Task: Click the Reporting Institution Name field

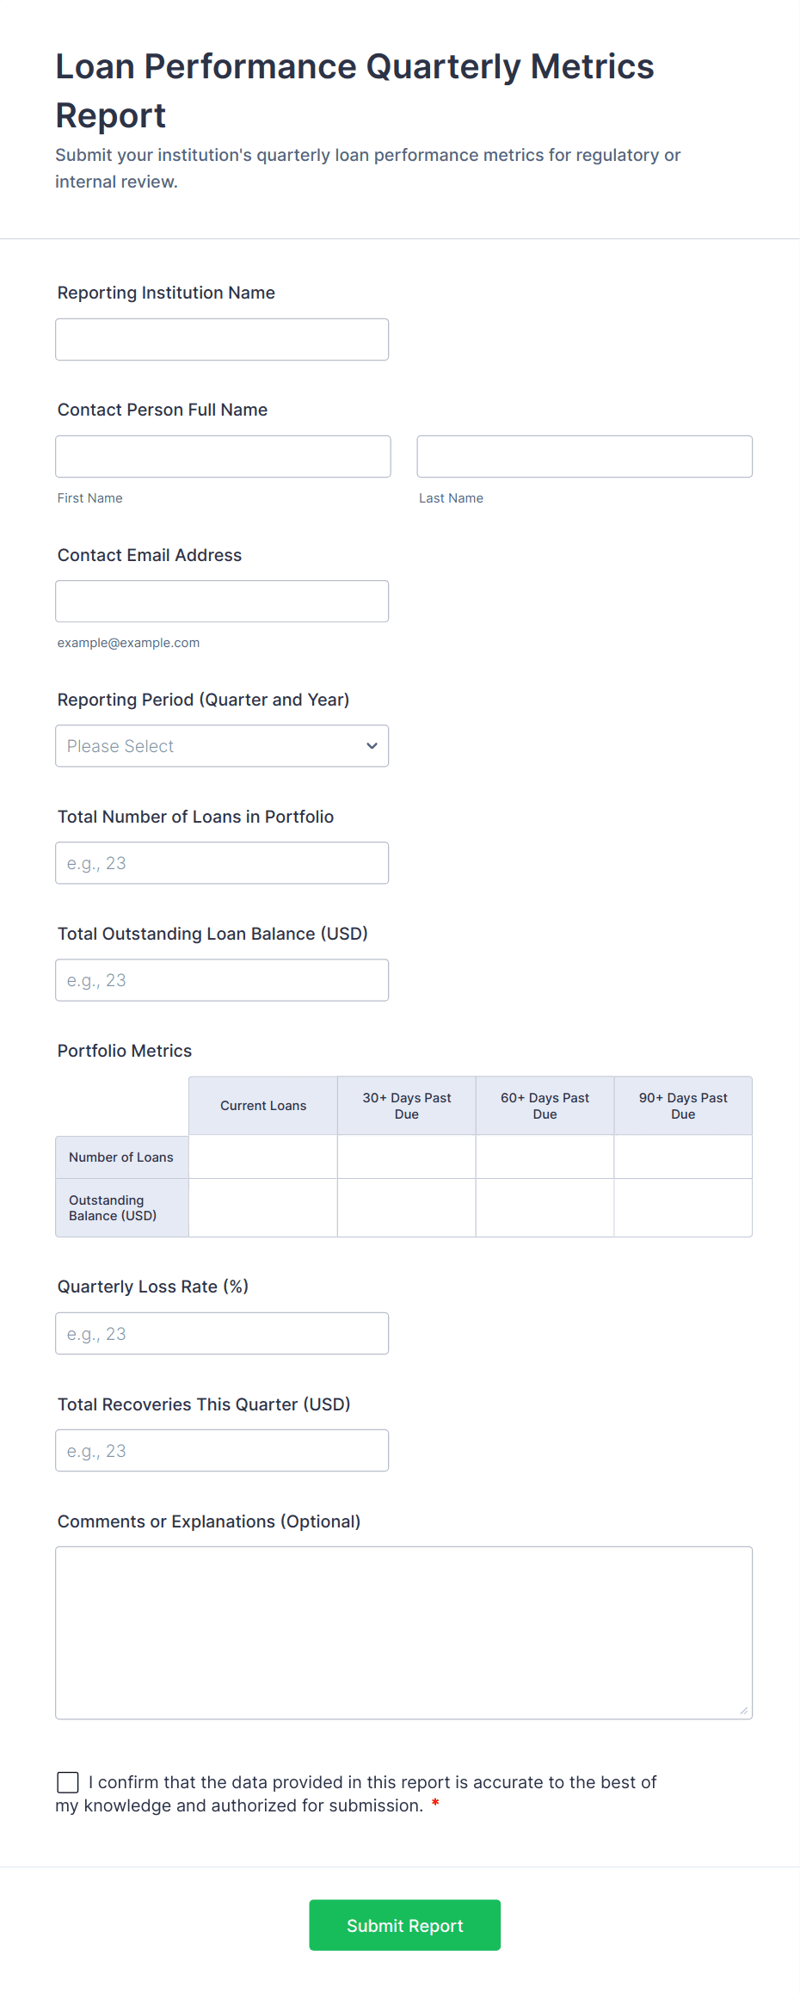Action: (222, 340)
